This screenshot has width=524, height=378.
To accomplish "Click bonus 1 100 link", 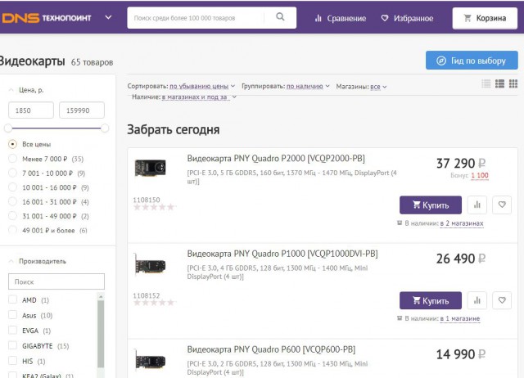I will coord(480,175).
